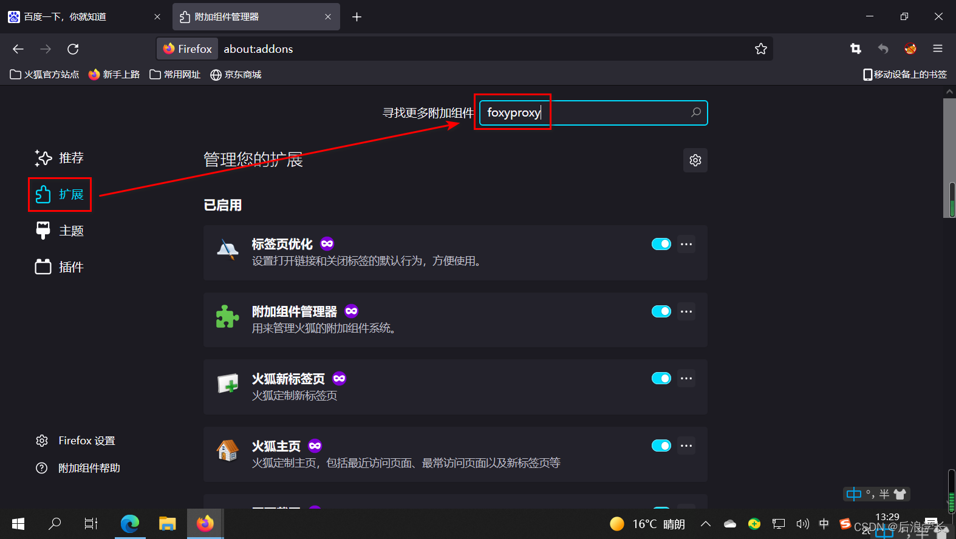Image resolution: width=956 pixels, height=539 pixels.
Task: Click the Firefox identity badge in address bar
Action: click(x=188, y=49)
